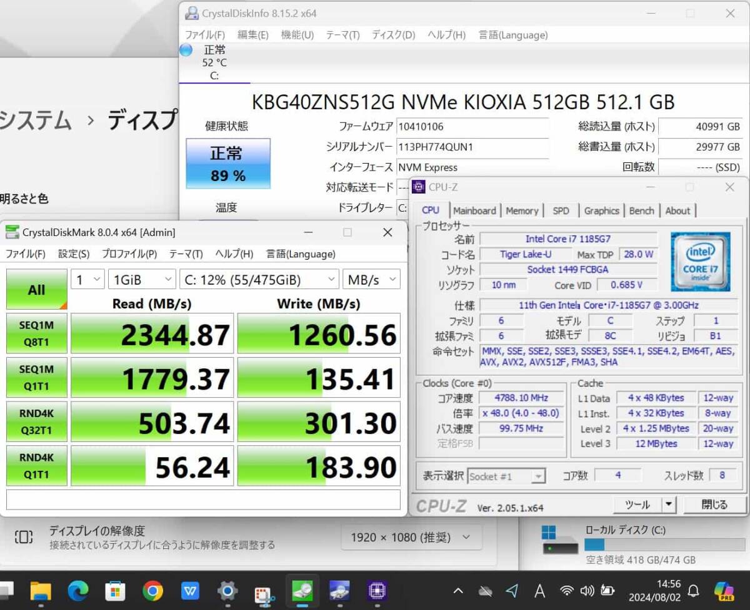Switch to the Mainboard tab in CPU-Z

(x=474, y=211)
